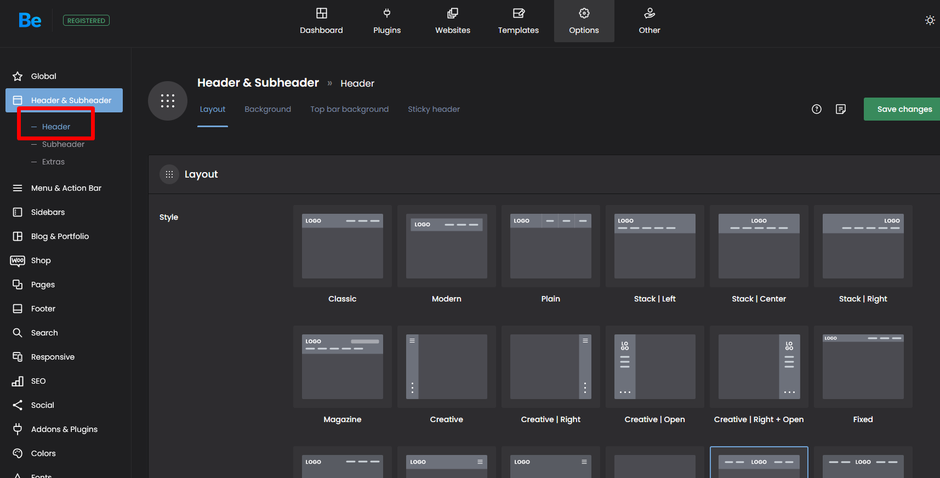Click the Be logo

[x=30, y=20]
